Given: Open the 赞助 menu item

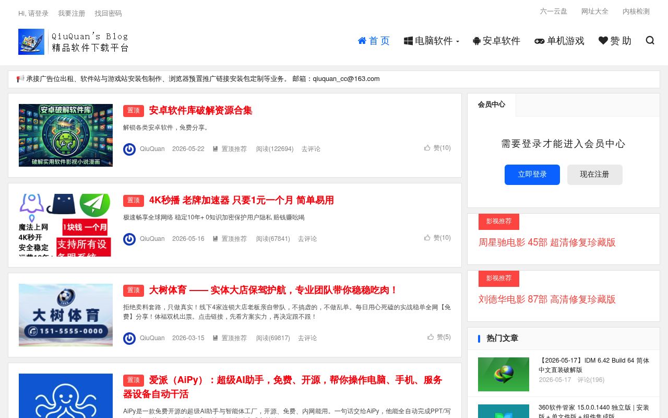Looking at the screenshot, I should (x=615, y=41).
